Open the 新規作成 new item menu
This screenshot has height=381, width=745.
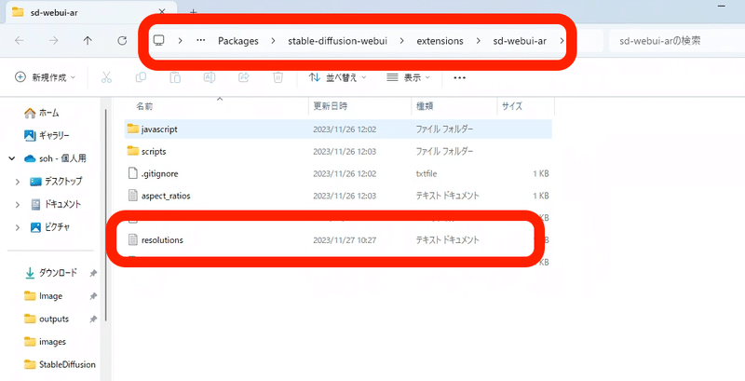point(45,77)
